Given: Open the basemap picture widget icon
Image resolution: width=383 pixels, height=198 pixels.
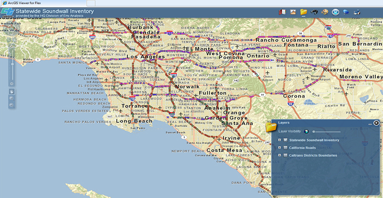Looking at the screenshot, I should point(293,12).
